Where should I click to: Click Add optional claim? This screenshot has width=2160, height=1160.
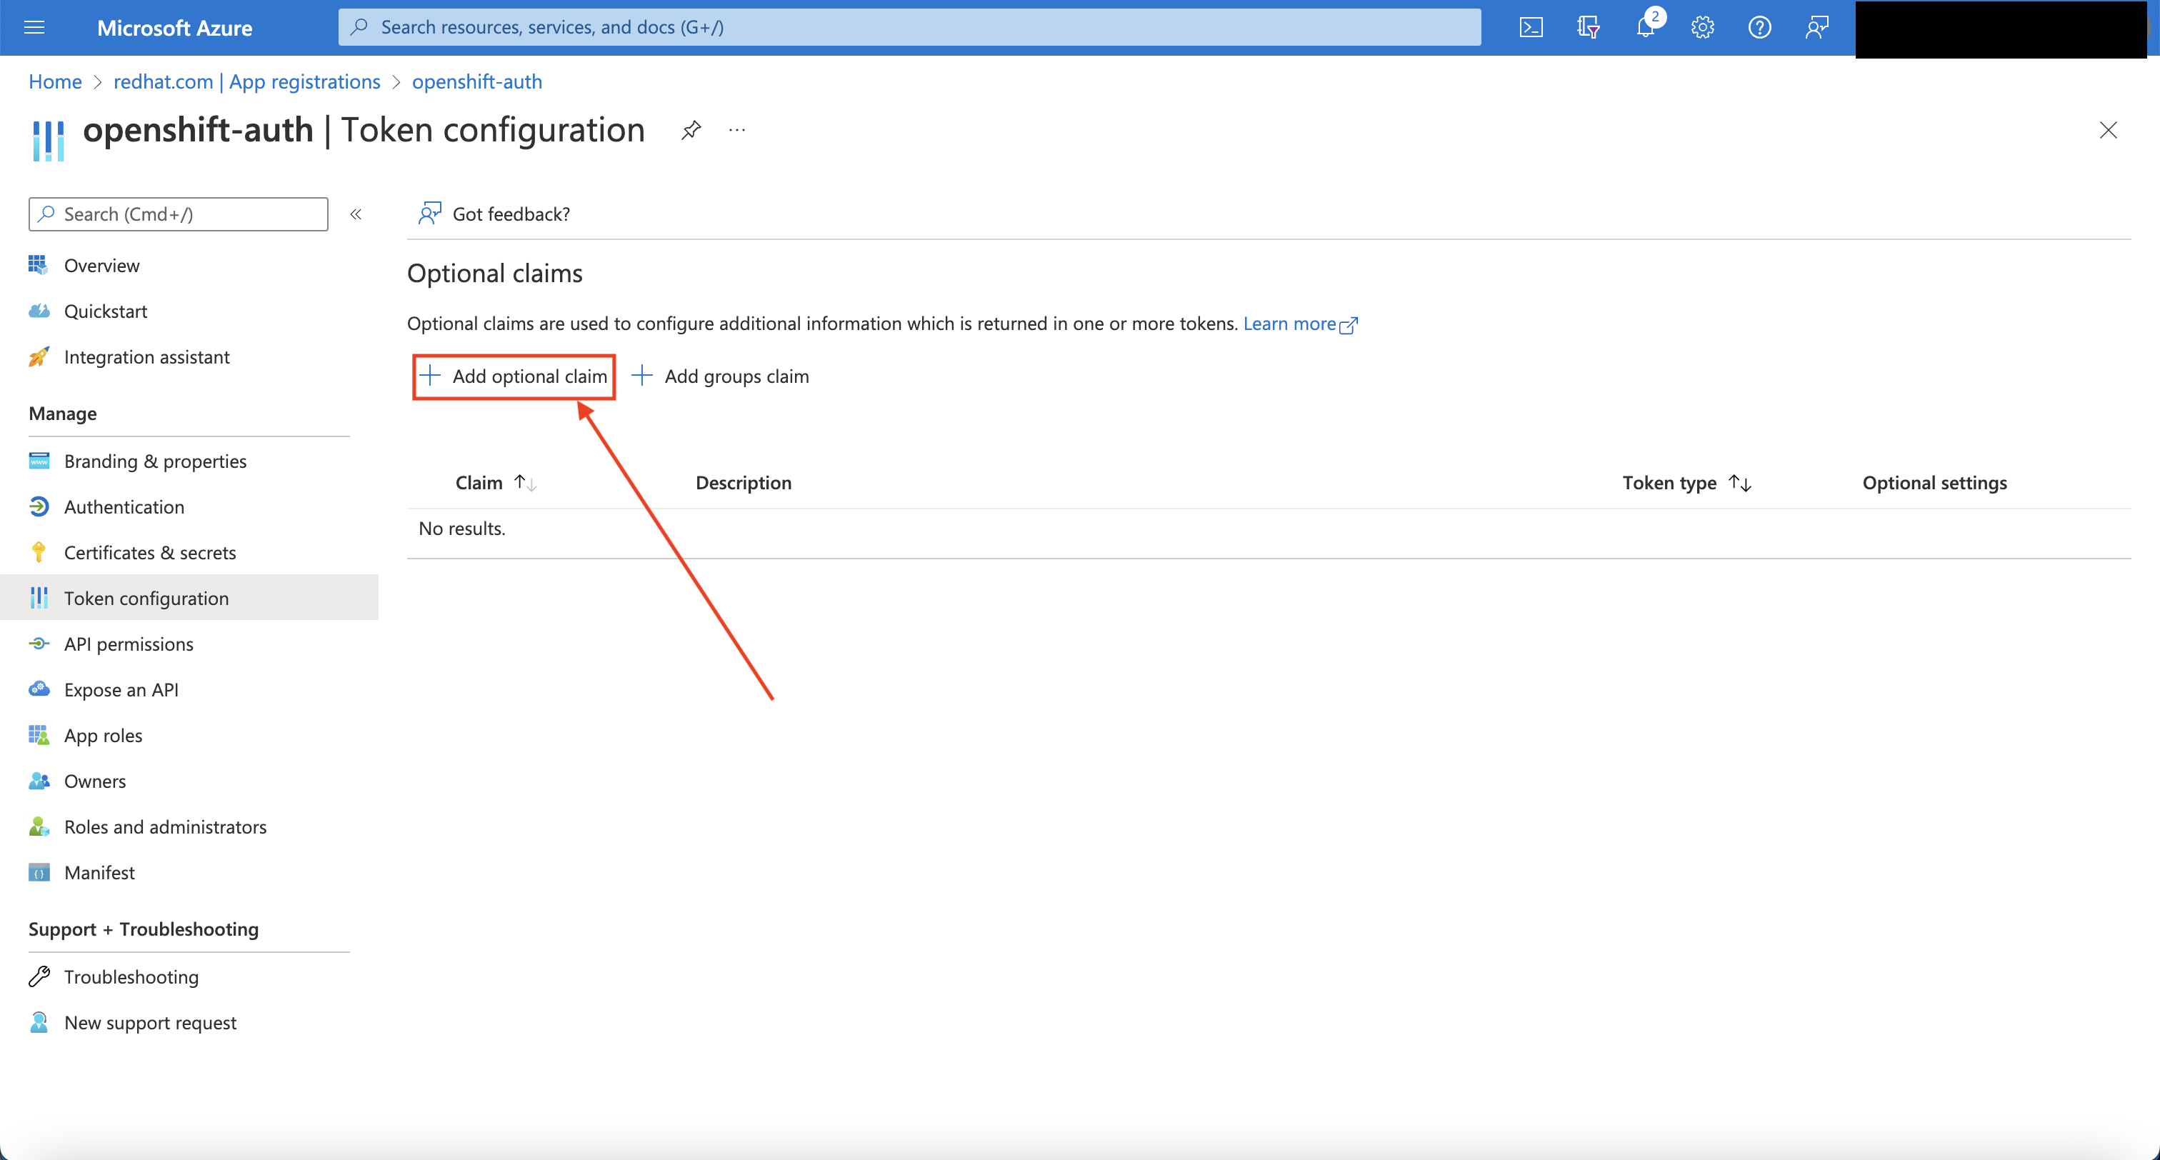(514, 376)
